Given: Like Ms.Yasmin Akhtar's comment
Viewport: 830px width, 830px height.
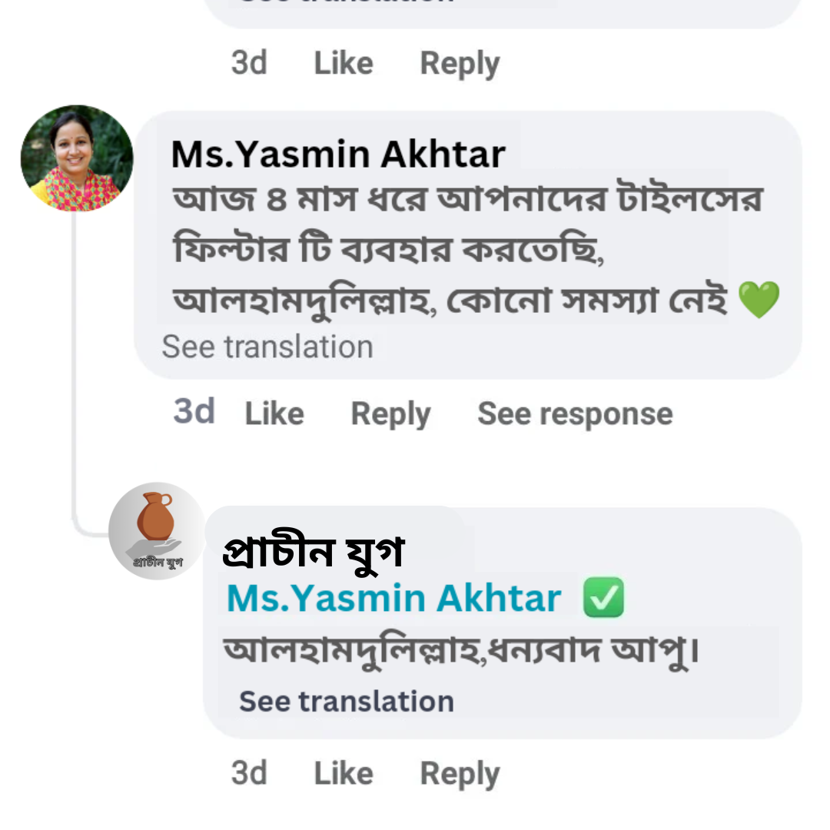Looking at the screenshot, I should point(274,413).
